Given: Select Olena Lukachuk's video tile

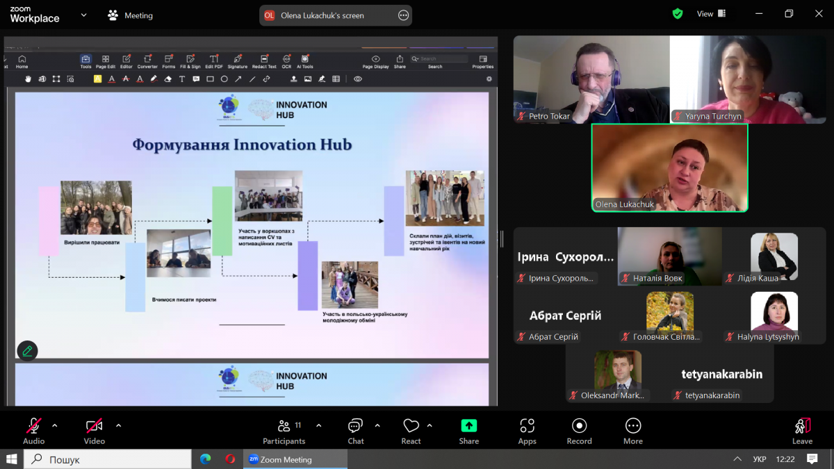Looking at the screenshot, I should tap(669, 167).
